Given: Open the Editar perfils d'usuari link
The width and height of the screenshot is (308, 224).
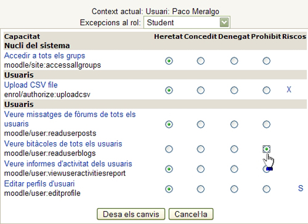Looking at the screenshot, I should (39, 183).
